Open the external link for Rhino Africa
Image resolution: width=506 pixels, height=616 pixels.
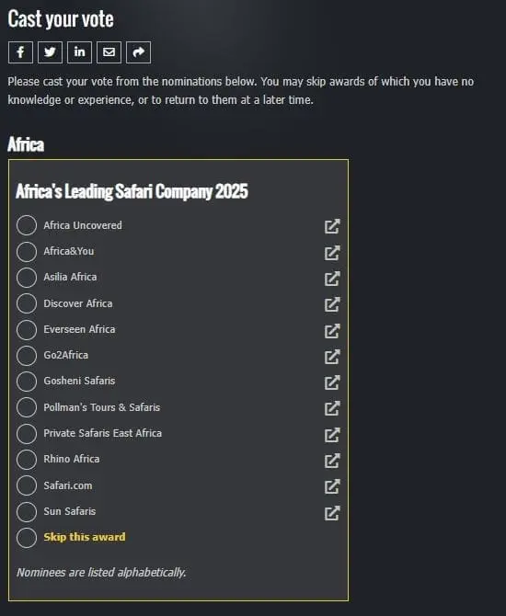(332, 461)
